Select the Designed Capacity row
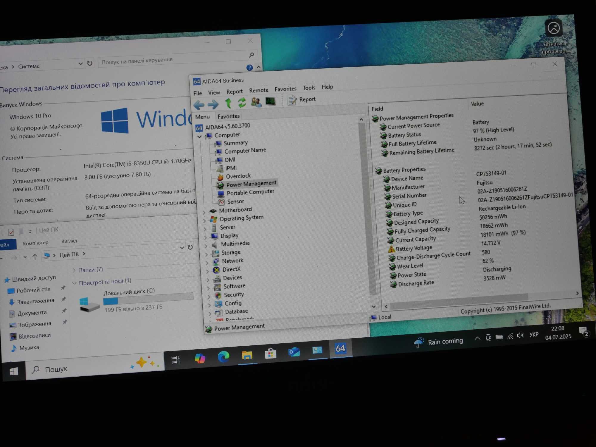596x447 pixels. coord(412,222)
